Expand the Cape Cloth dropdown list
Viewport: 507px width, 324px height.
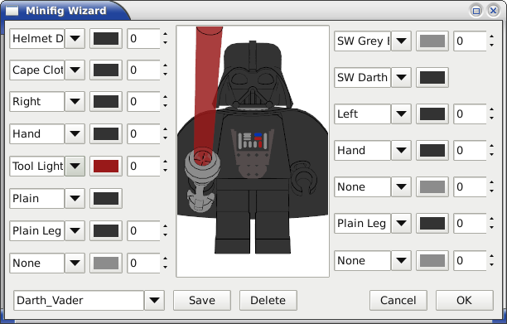(75, 70)
